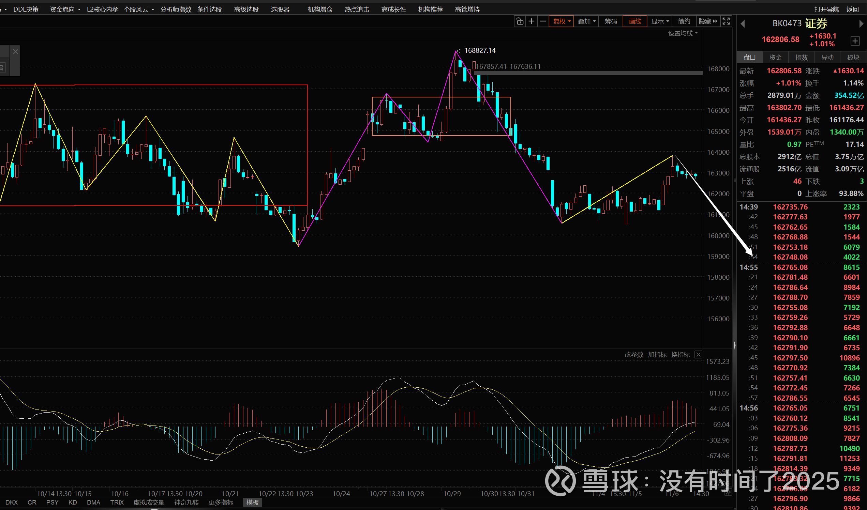
Task: Open 设置均线 moving average dropdown
Action: pos(683,33)
